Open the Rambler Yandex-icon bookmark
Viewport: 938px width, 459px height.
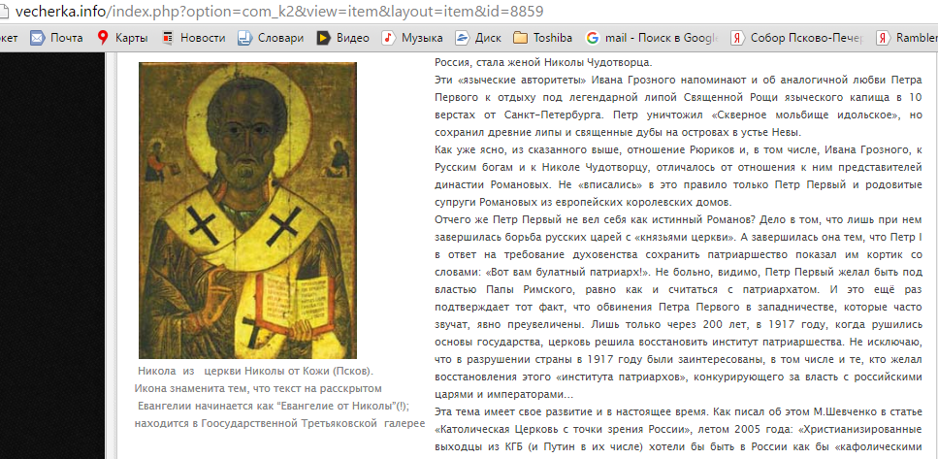point(907,38)
